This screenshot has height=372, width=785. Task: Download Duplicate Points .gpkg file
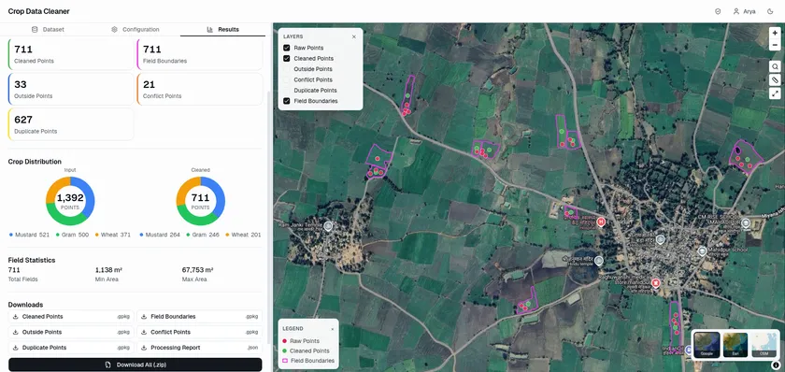tap(71, 348)
